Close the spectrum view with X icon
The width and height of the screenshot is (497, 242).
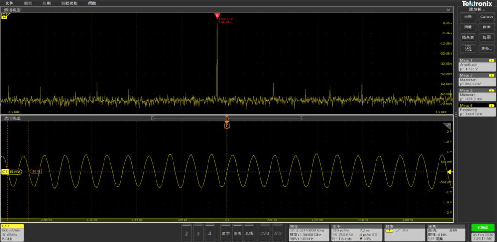pyautogui.click(x=448, y=10)
